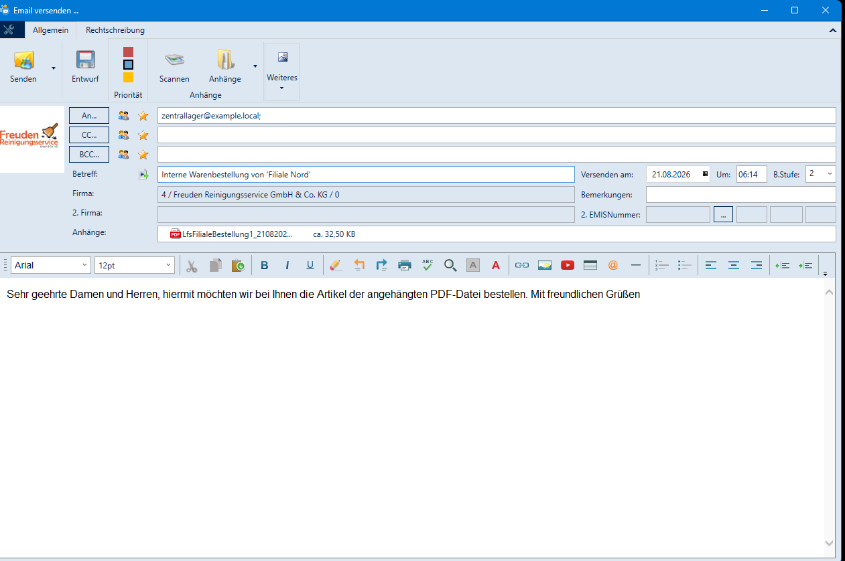This screenshot has width=845, height=561.
Task: Switch to the Rechtschreibung tab
Action: pos(115,30)
